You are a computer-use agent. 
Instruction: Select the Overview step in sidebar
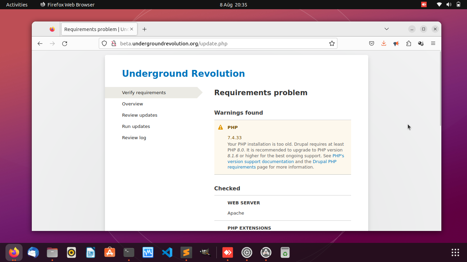(132, 104)
